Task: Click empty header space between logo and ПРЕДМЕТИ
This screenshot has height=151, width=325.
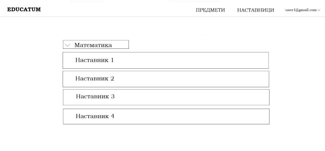Action: point(117,9)
